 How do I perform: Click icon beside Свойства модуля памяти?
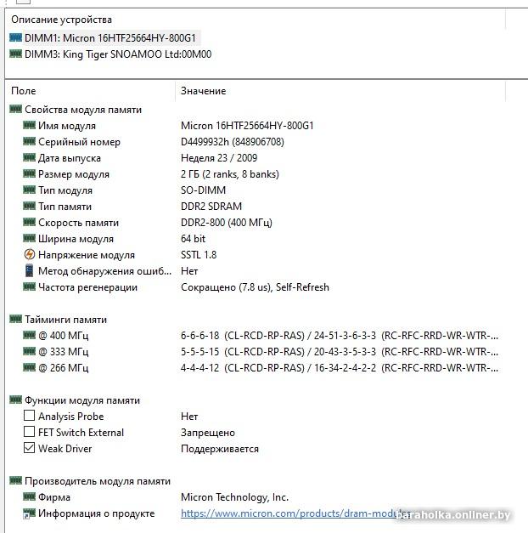15,109
